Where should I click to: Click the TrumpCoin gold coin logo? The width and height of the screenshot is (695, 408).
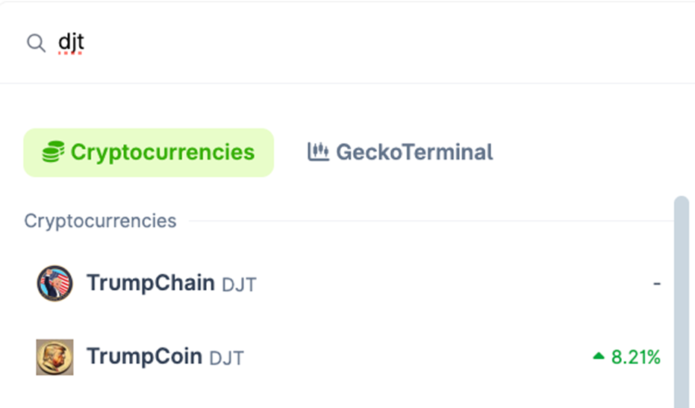coord(54,357)
